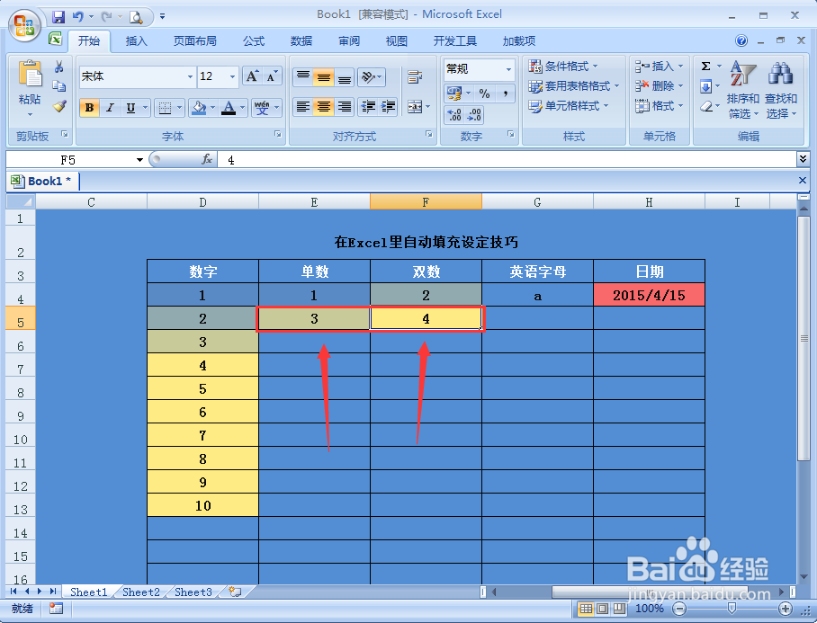817x623 pixels.
Task: Open 单元格样式 cell styles menu
Action: pos(568,106)
